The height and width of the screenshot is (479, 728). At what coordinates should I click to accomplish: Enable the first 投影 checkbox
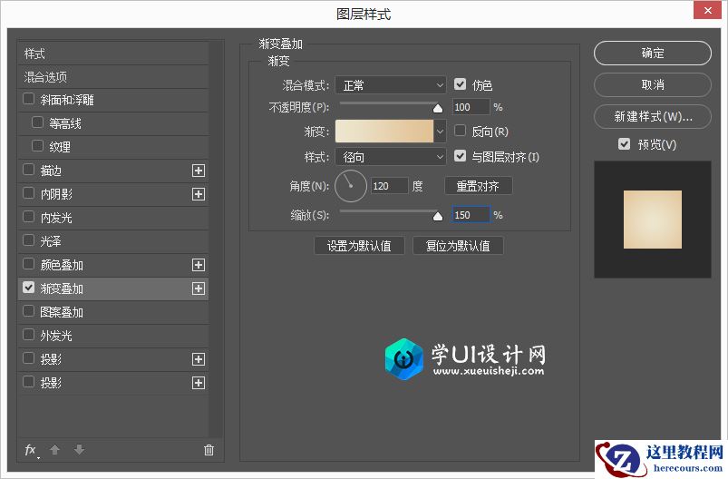pyautogui.click(x=29, y=358)
